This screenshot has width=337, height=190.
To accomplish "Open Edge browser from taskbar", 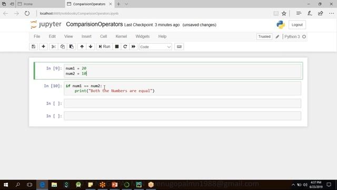I will [x=42, y=185].
